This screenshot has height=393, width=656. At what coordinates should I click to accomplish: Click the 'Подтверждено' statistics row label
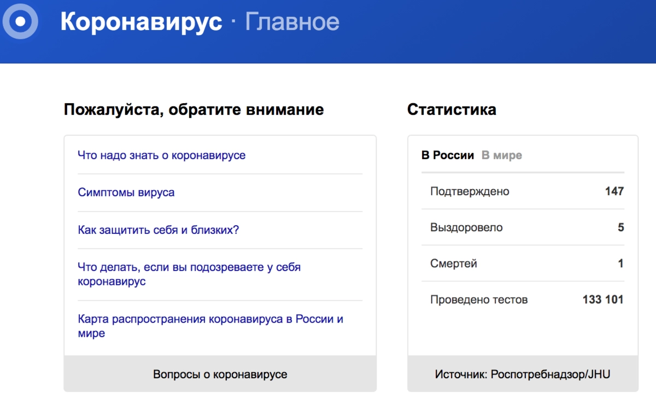[470, 191]
